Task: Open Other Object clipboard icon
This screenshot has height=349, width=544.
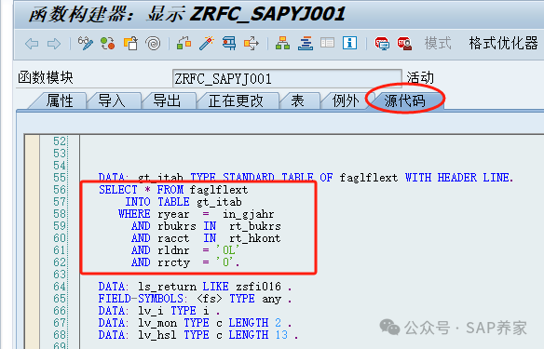Action: pos(130,44)
